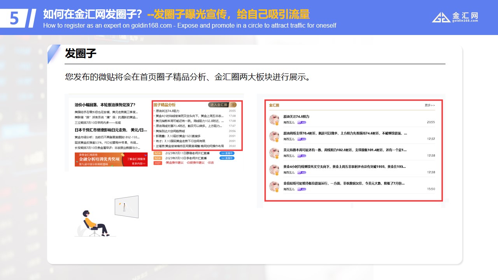The image size is (498, 280).
Task: Click avatar beside 黄金4小时均线继续死叉 in 金汇圈
Action: (274, 170)
